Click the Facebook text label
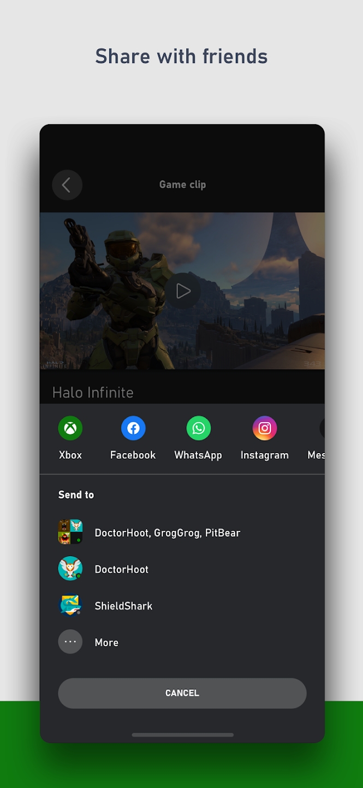The width and height of the screenshot is (363, 788). (133, 455)
